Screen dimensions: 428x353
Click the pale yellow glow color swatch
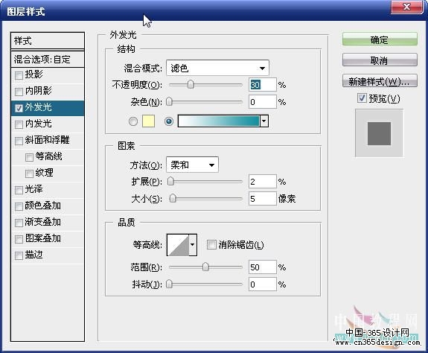[x=148, y=121]
